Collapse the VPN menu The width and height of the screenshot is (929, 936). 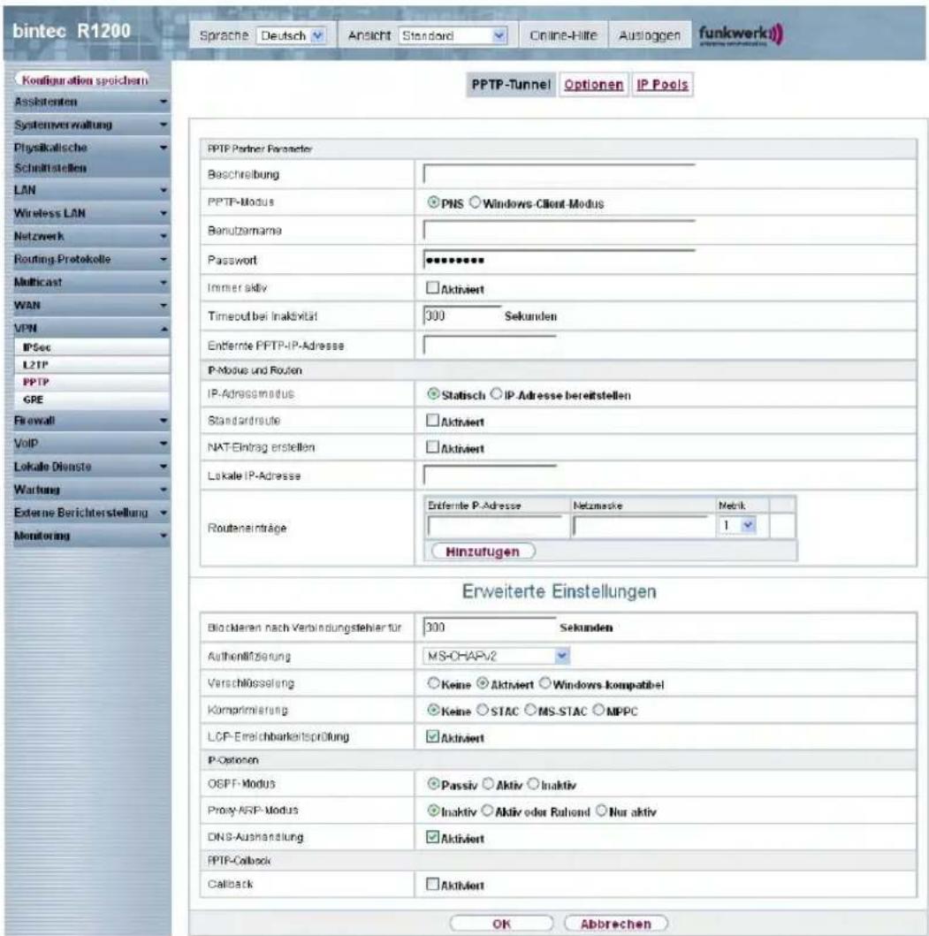point(89,328)
